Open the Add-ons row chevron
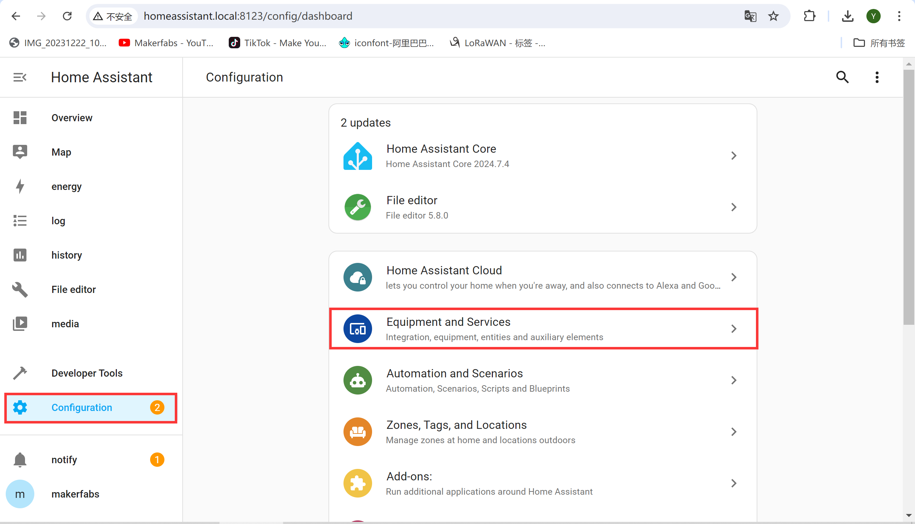The width and height of the screenshot is (915, 524). tap(734, 483)
